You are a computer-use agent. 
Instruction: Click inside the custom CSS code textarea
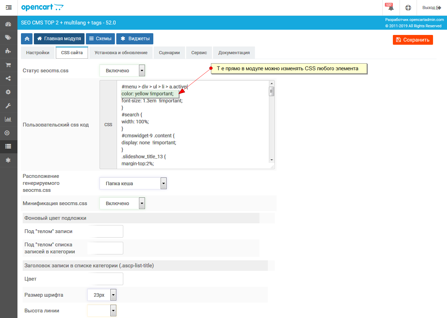pyautogui.click(x=193, y=125)
